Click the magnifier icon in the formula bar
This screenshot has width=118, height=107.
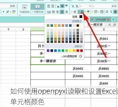click(115, 25)
